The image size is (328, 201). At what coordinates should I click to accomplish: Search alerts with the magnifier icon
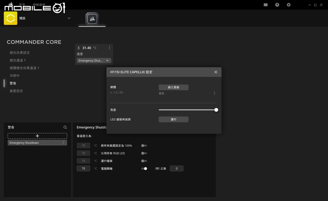point(65,127)
